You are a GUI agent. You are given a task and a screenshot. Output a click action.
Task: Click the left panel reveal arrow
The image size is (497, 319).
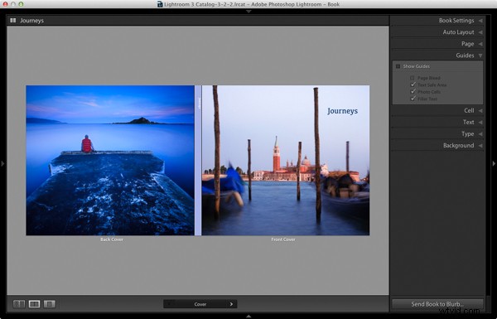pos(2,163)
